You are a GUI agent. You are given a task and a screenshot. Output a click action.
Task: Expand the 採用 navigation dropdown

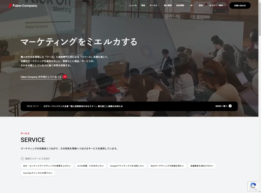click(x=202, y=5)
